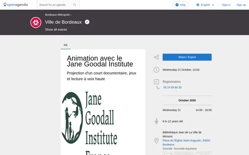
Task: Select the 6 to 12 years old text
Action: 173,121
